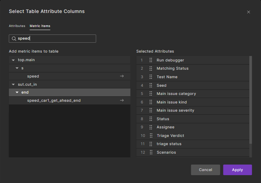The image size is (261, 183).
Task: Switch to the Attributes tab
Action: point(17,26)
